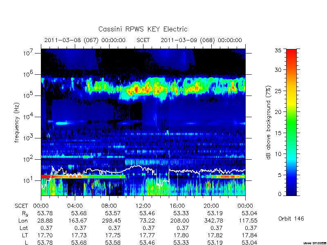
Task: Click the 10^4 frequency tick label
Action: click(x=29, y=117)
